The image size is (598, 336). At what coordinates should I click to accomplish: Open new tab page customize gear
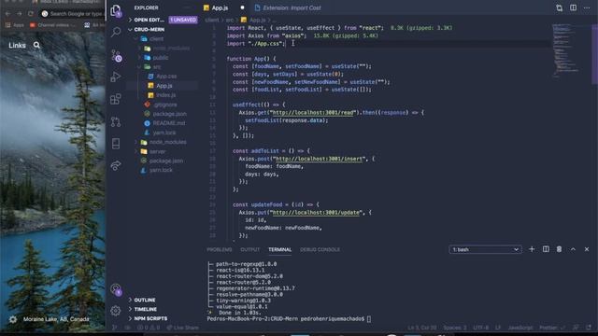pos(13,319)
